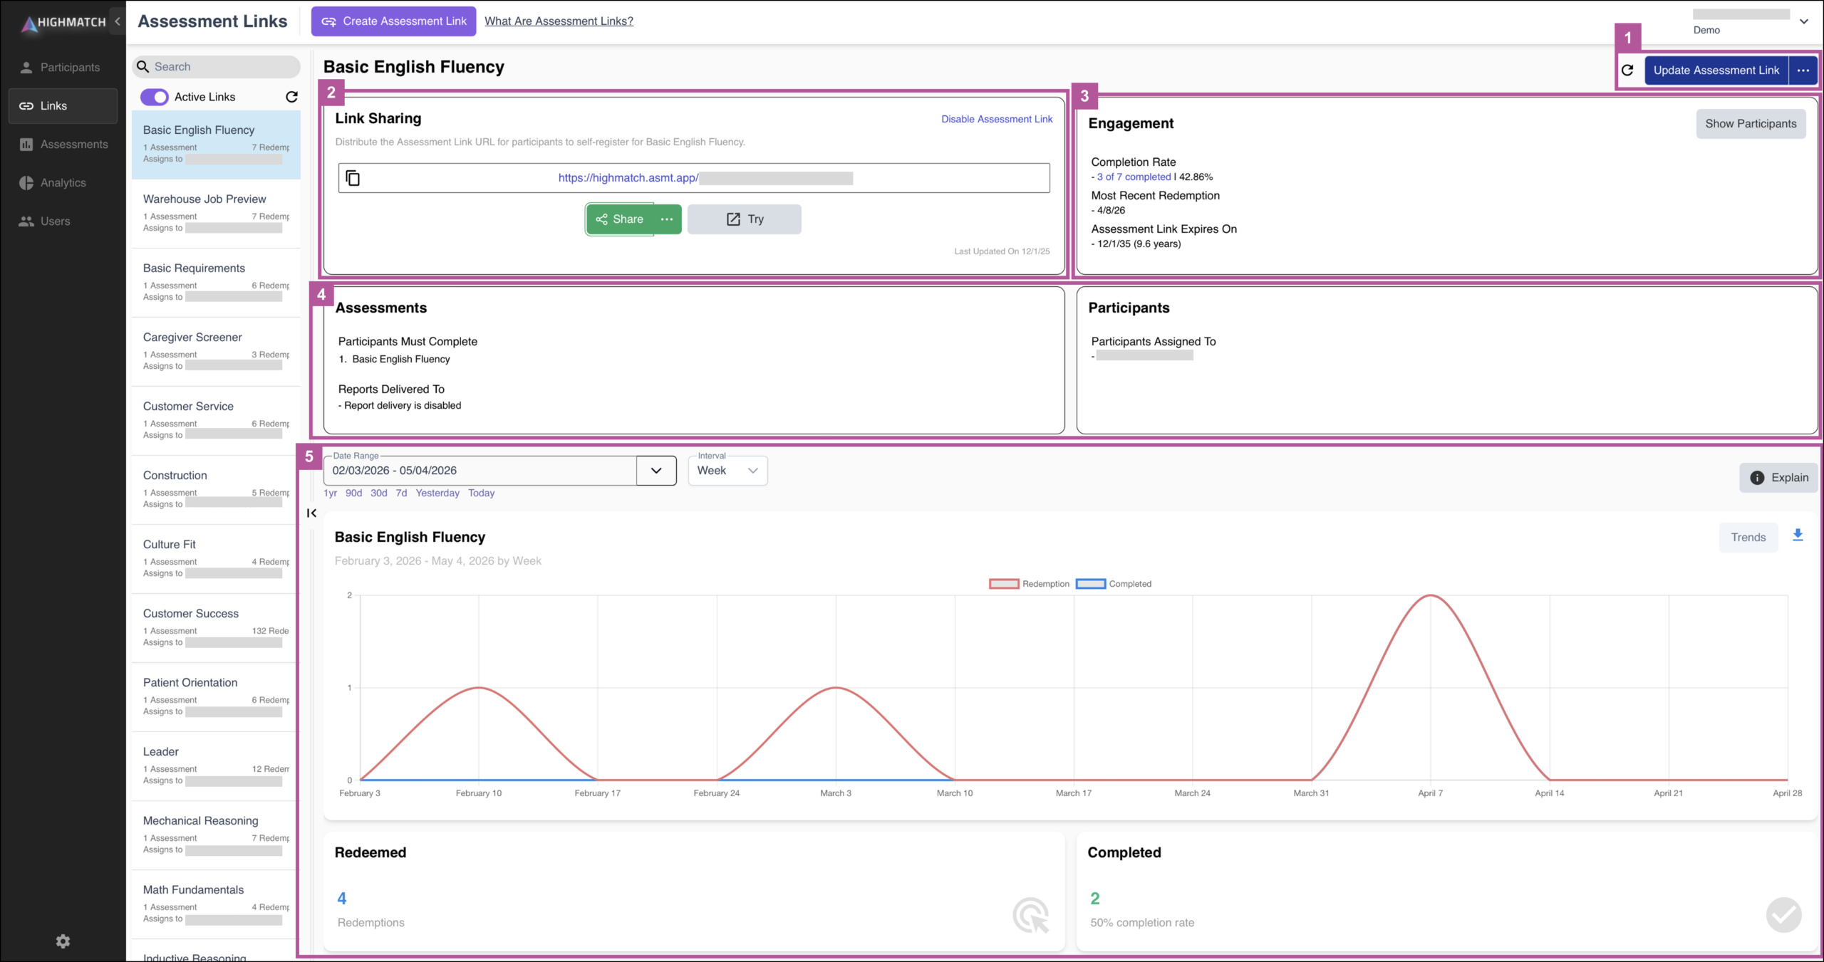Viewport: 1824px width, 962px height.
Task: Select the Today date shortcut
Action: click(x=482, y=493)
